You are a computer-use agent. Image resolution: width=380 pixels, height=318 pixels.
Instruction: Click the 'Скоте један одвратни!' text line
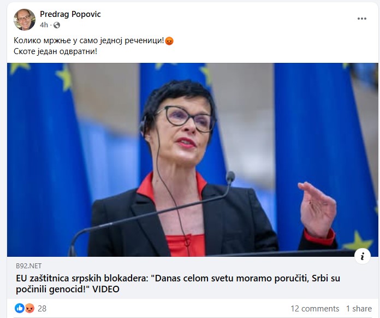(55, 51)
